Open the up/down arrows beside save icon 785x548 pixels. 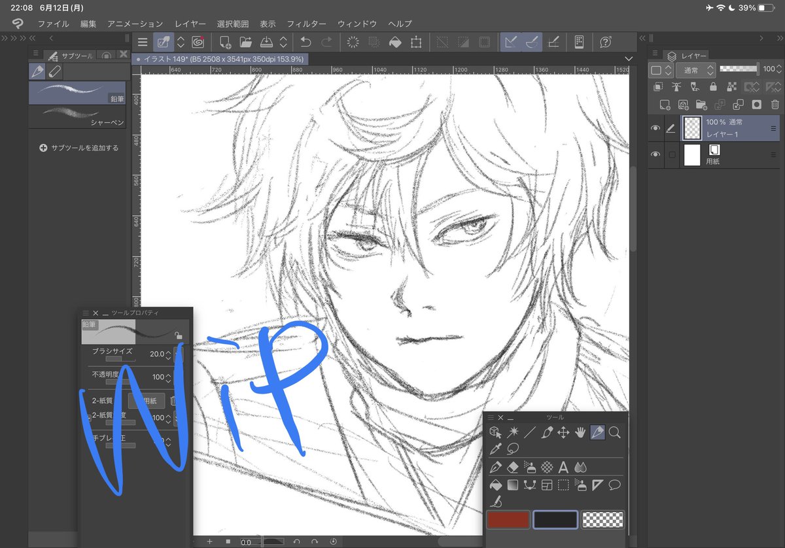pyautogui.click(x=283, y=43)
